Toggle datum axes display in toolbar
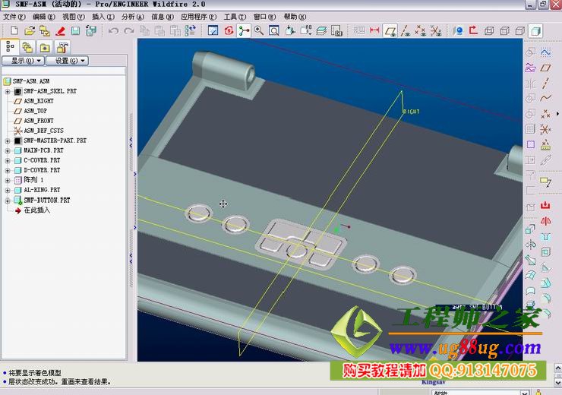 405,31
